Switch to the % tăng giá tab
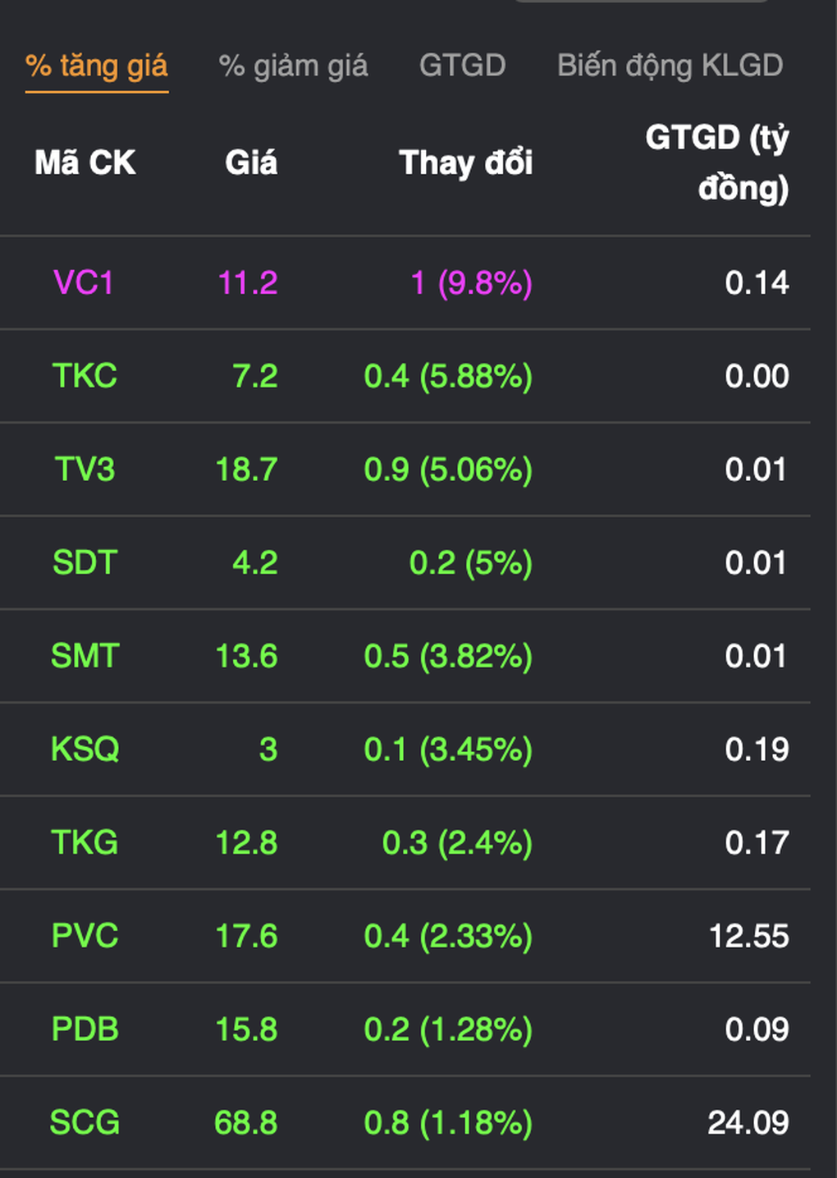 tap(97, 66)
